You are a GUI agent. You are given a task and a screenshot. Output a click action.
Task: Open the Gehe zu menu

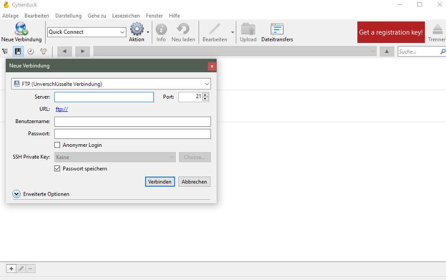pos(97,15)
